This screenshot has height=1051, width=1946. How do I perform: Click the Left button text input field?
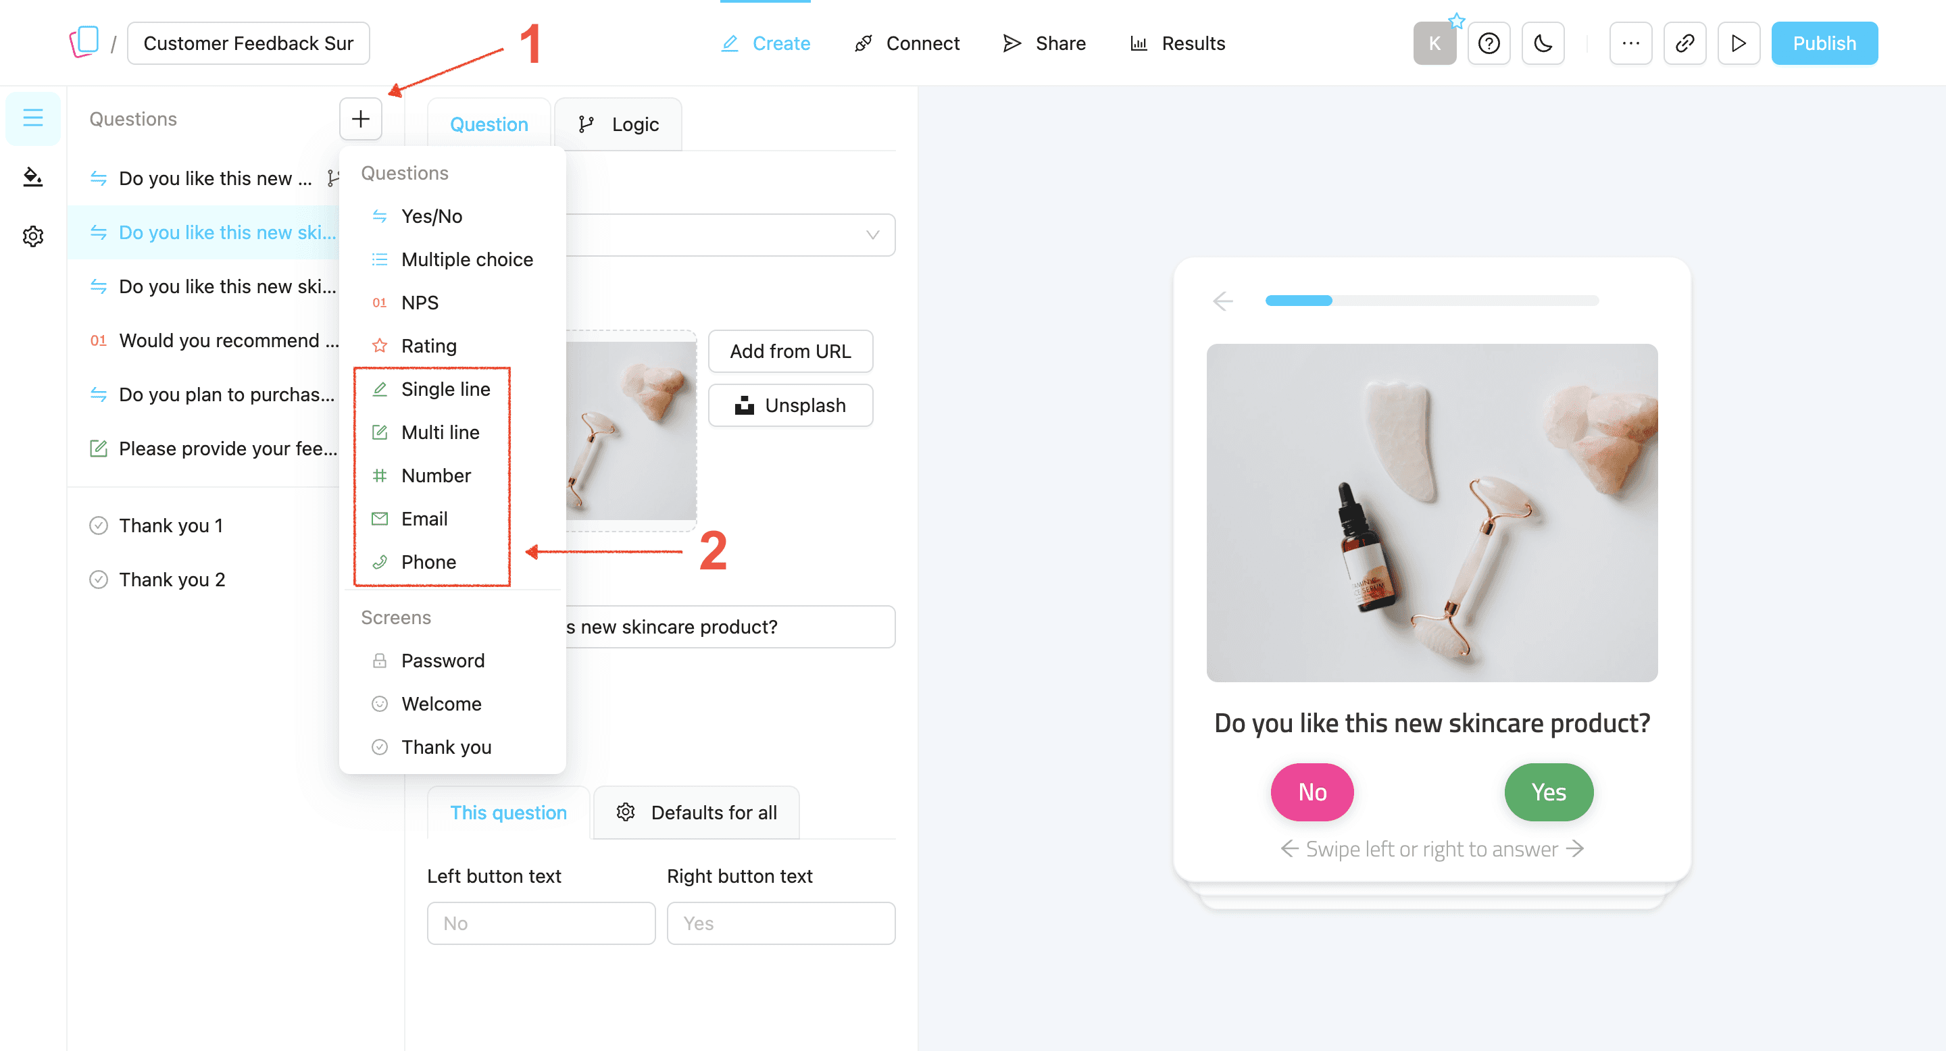pos(541,923)
